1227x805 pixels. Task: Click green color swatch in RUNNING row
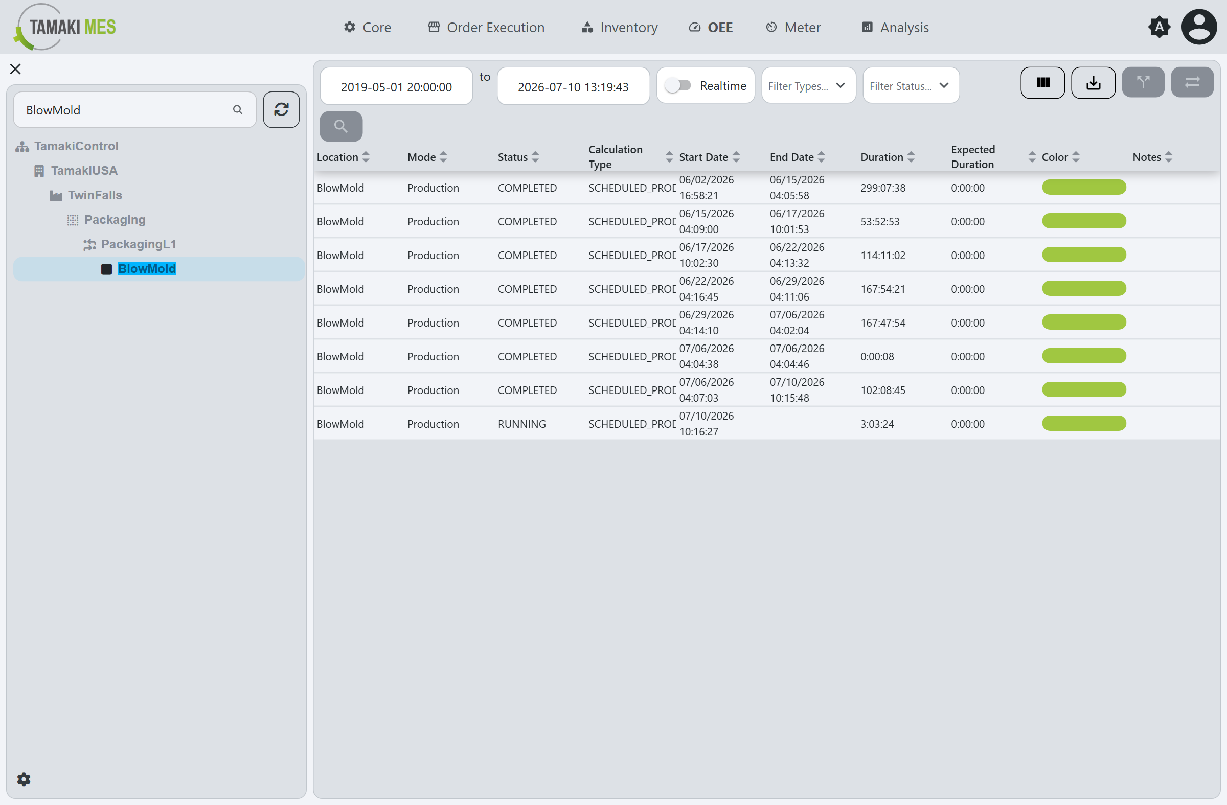[1084, 423]
